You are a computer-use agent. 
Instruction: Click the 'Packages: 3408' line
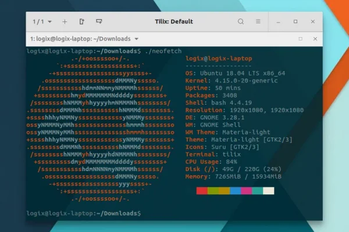point(211,96)
